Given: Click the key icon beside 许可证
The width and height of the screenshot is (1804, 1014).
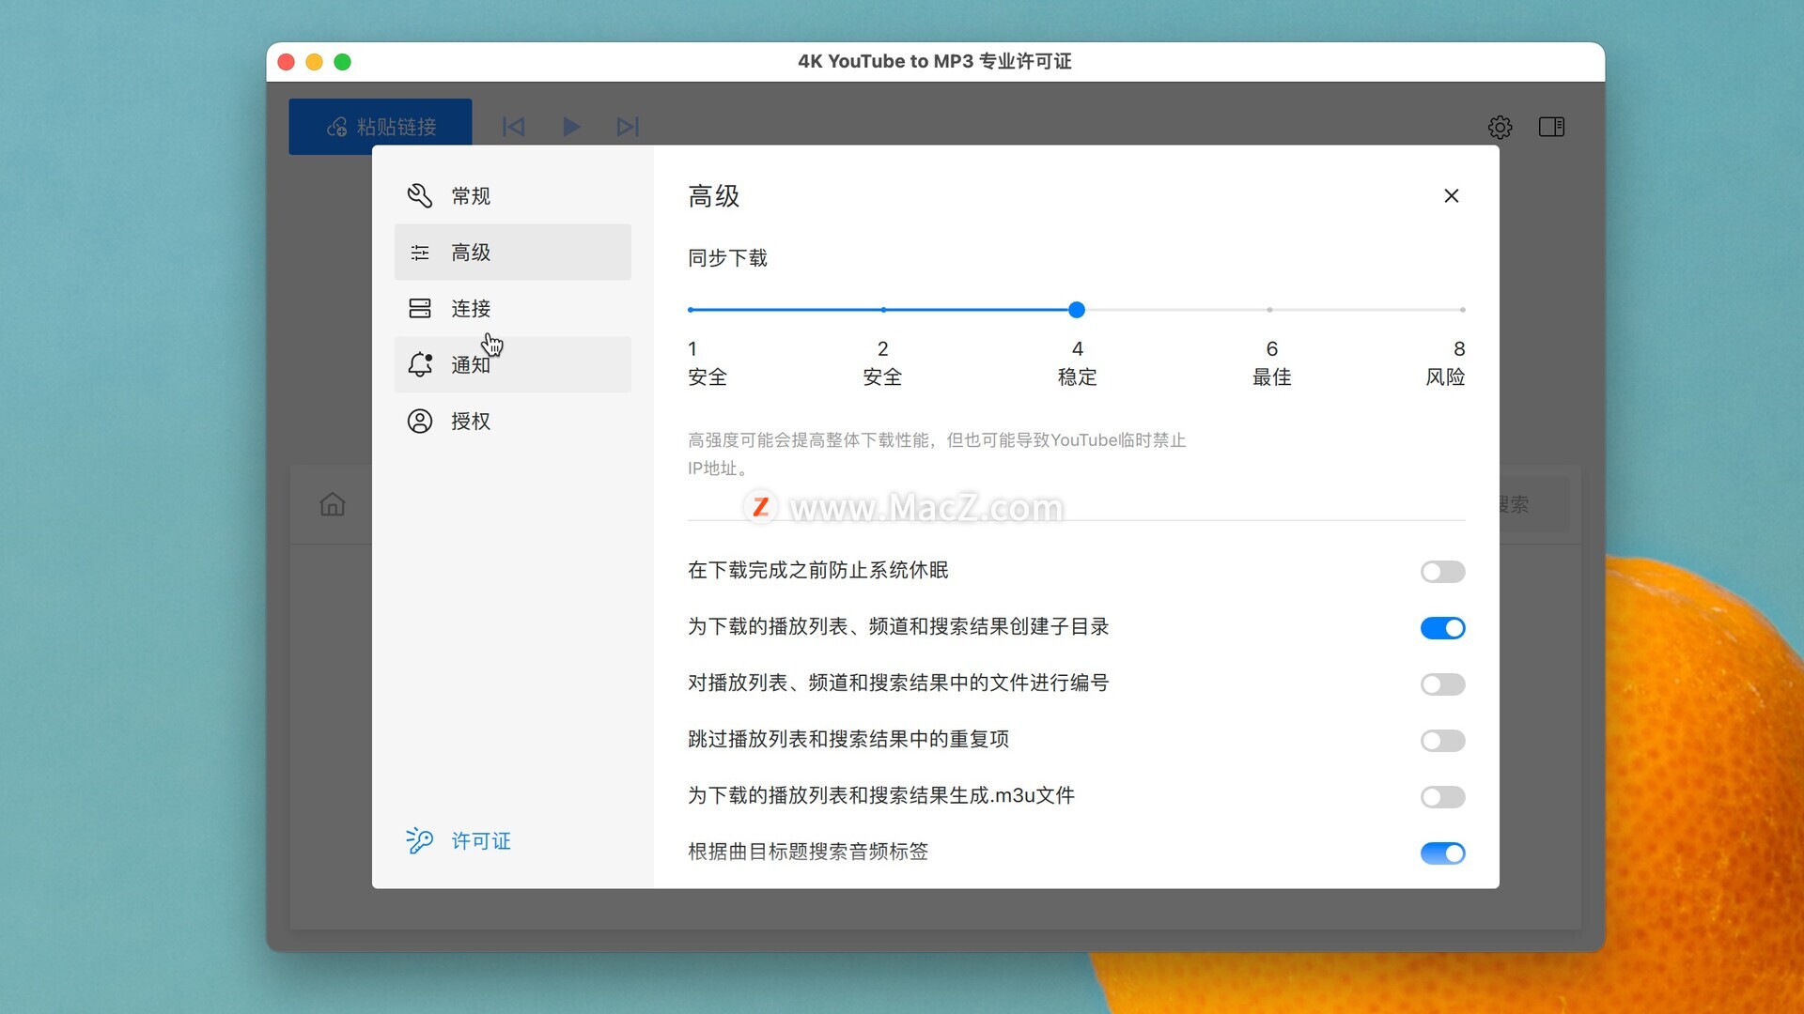Looking at the screenshot, I should (419, 840).
